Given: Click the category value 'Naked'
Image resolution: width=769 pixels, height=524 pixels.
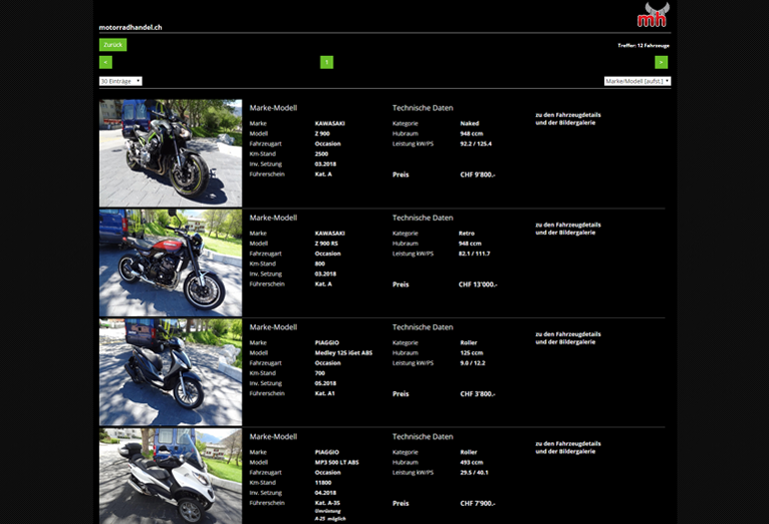Looking at the screenshot, I should click(x=469, y=124).
